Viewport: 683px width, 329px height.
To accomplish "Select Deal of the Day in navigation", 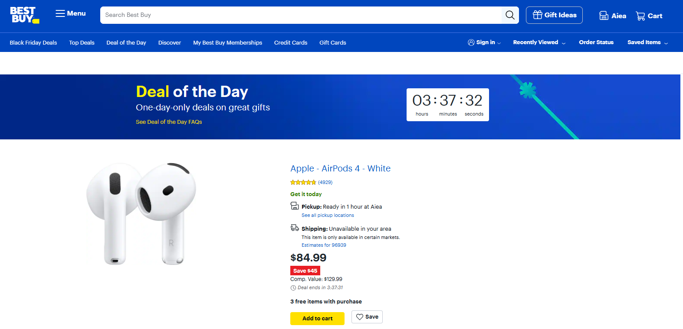I will coord(126,42).
